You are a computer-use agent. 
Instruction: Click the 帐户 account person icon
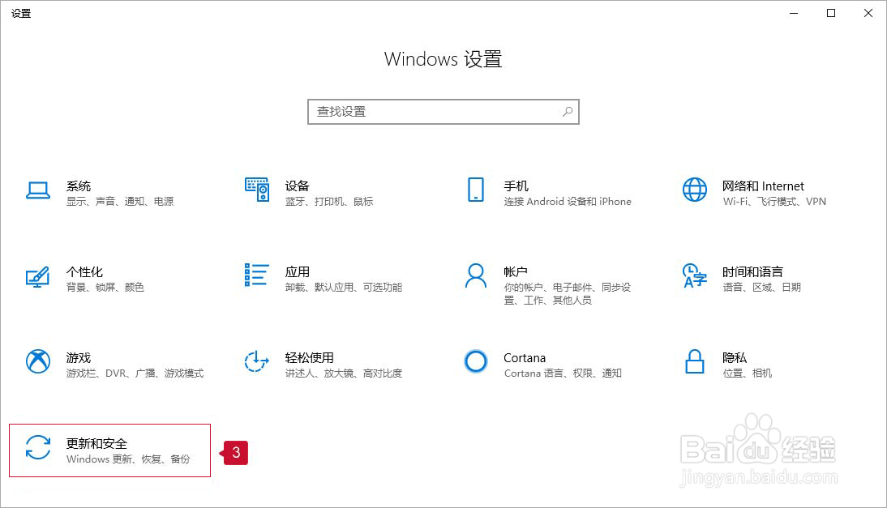click(475, 277)
